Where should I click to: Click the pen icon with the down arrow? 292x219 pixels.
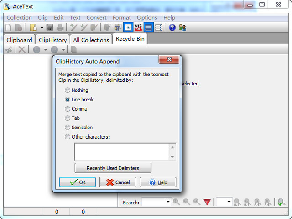[83, 27]
